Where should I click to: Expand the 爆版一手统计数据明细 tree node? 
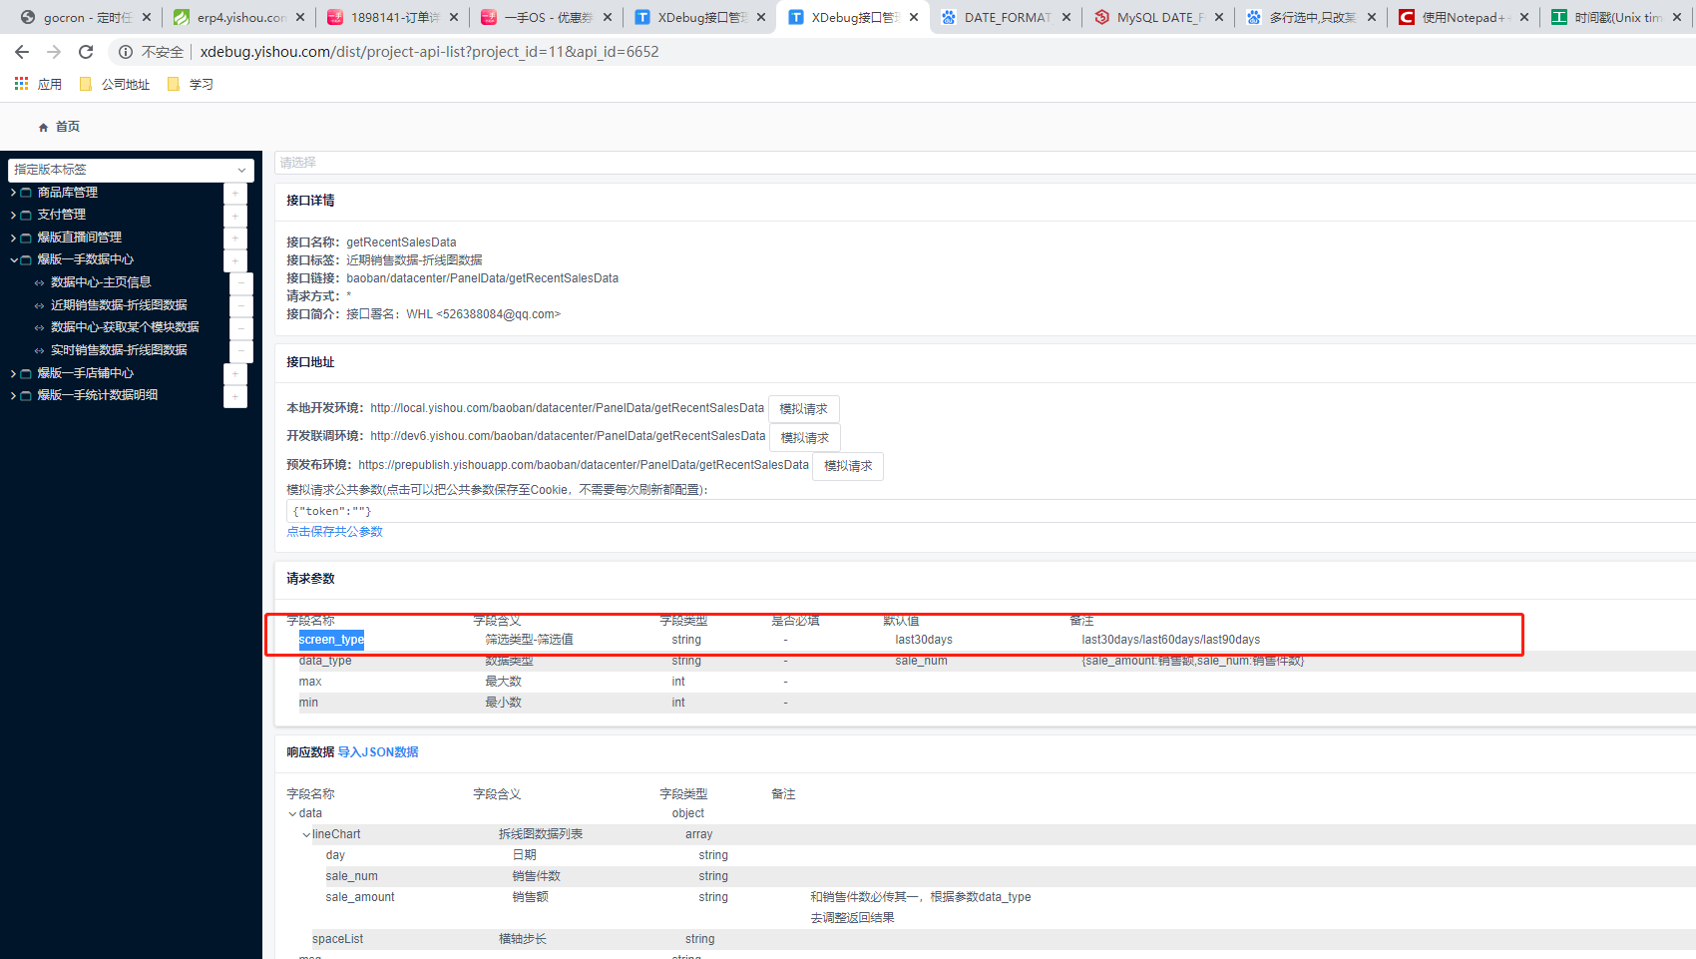13,396
